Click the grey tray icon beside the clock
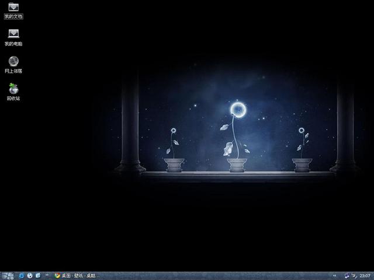 coord(354,276)
